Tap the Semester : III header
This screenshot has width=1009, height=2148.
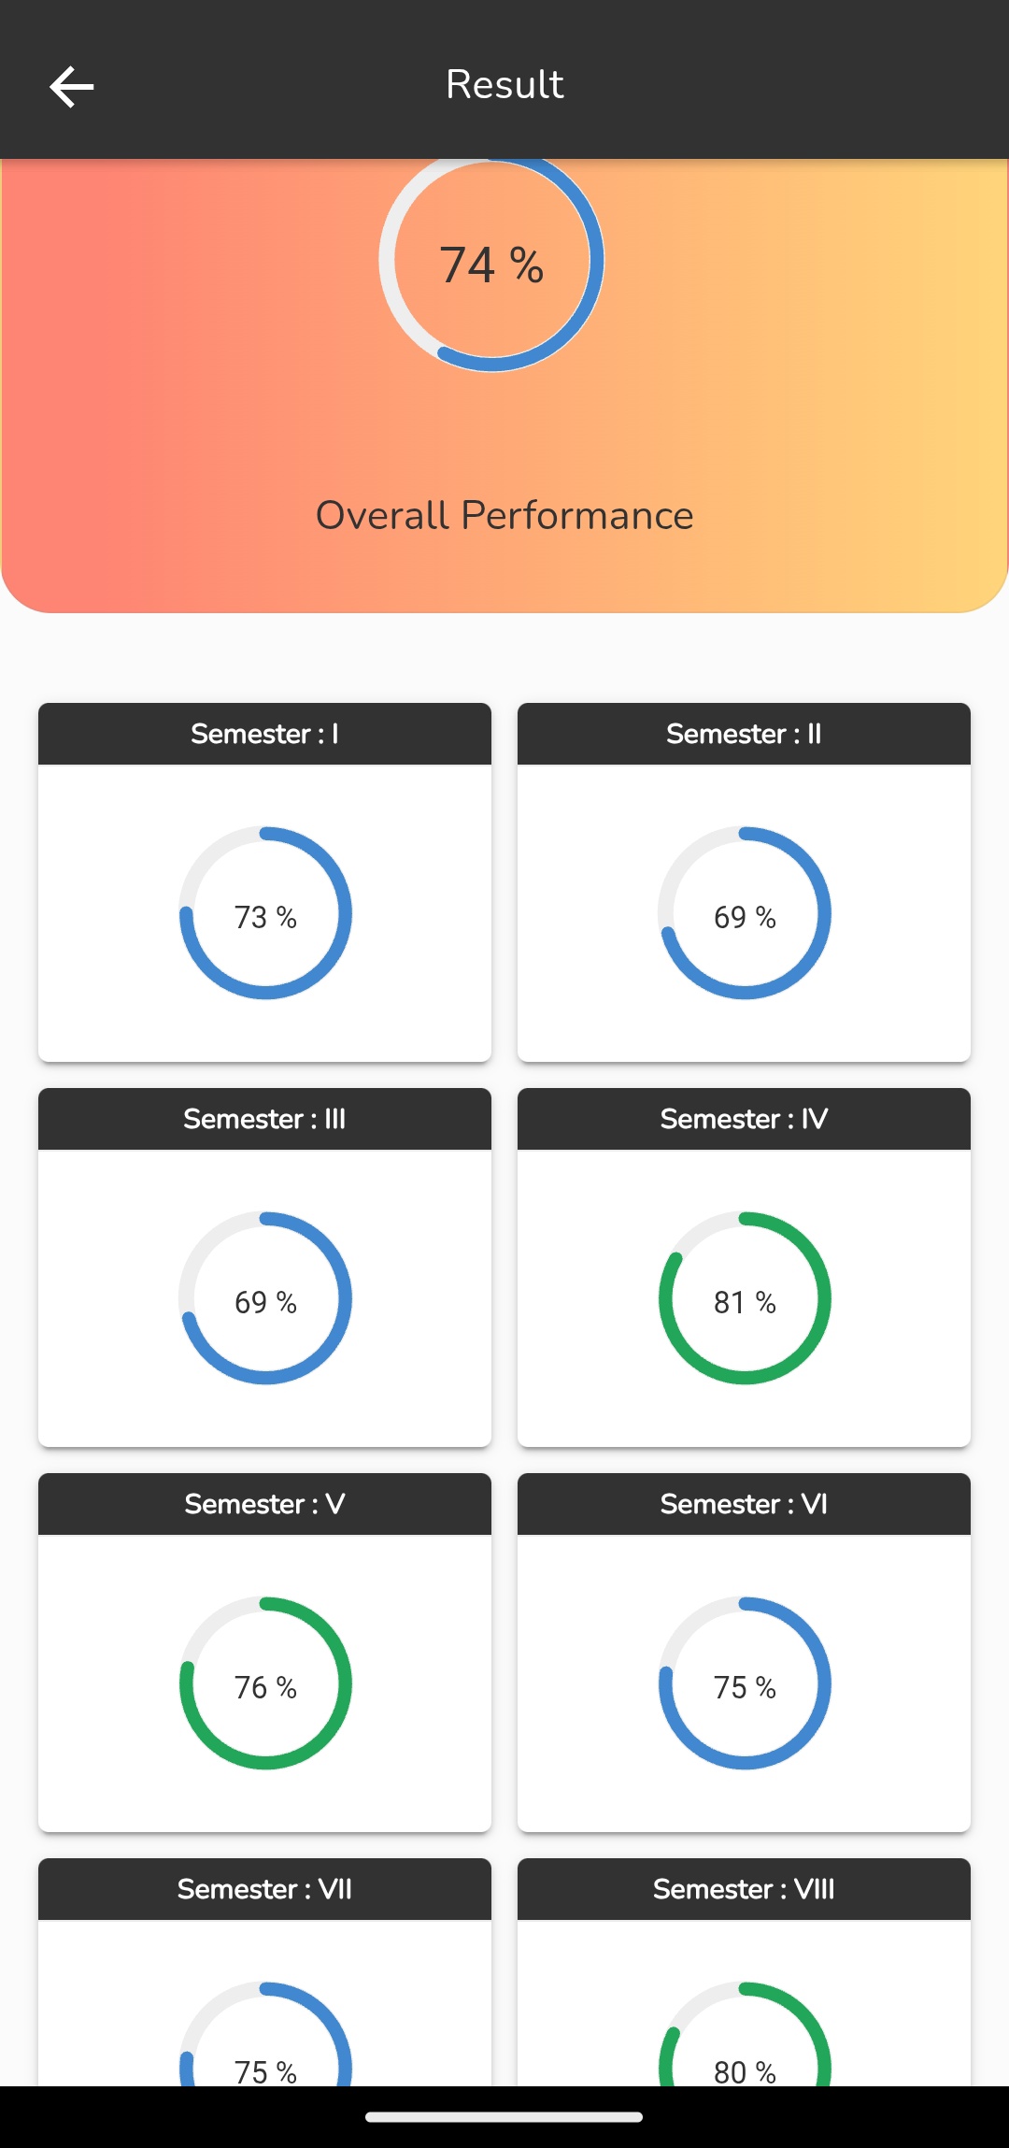click(264, 1119)
